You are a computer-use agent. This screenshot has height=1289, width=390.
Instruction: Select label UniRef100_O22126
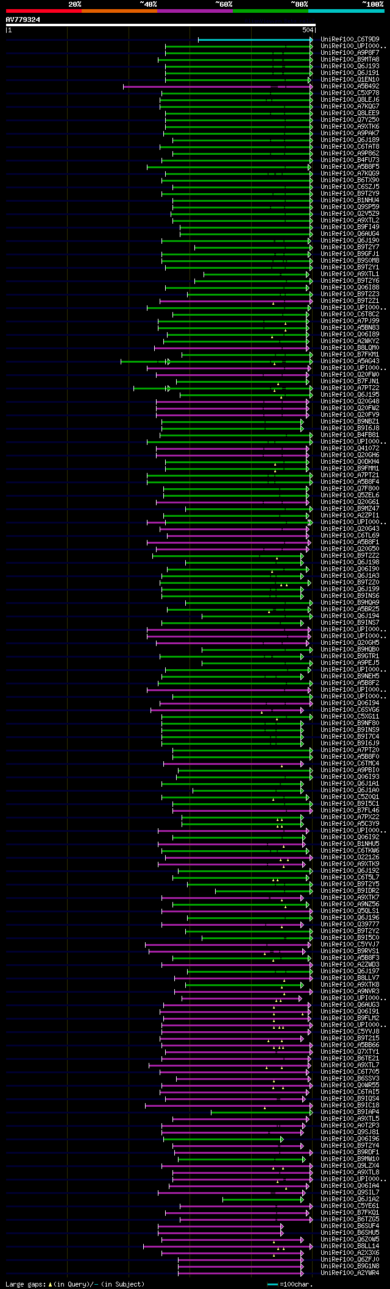tap(350, 858)
